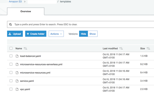Click the file icon next to vpc.yaml
The image size is (154, 95).
coord(17,89)
